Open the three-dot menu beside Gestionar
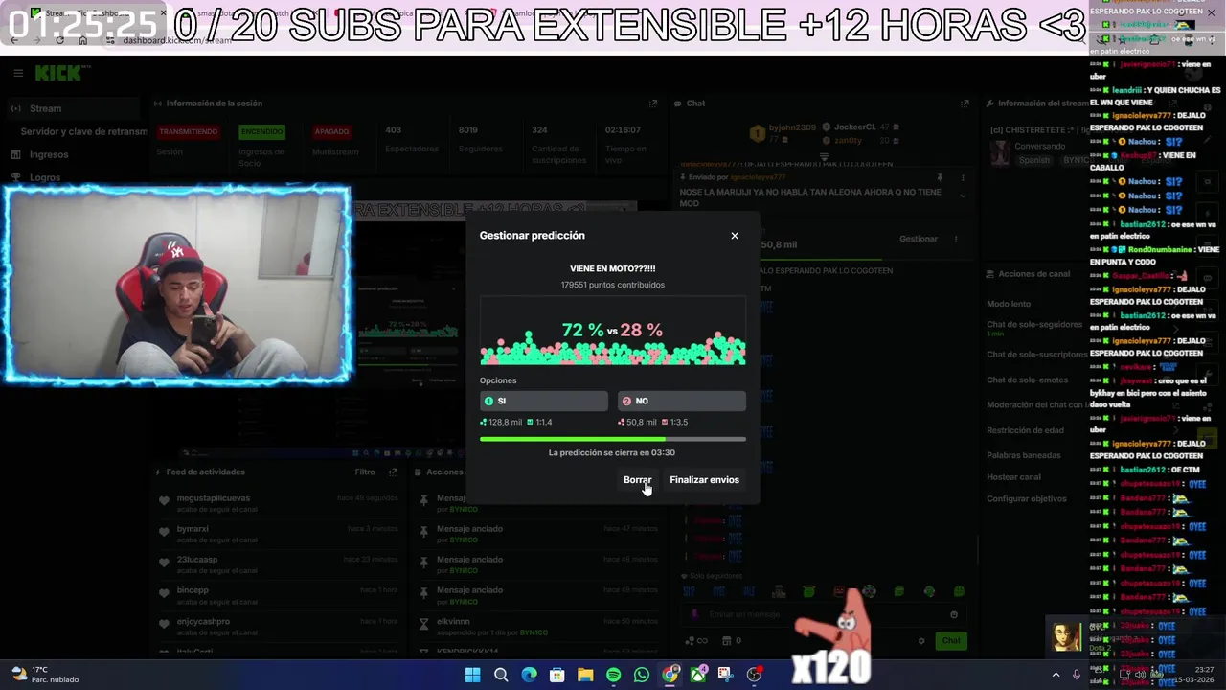 pos(955,239)
